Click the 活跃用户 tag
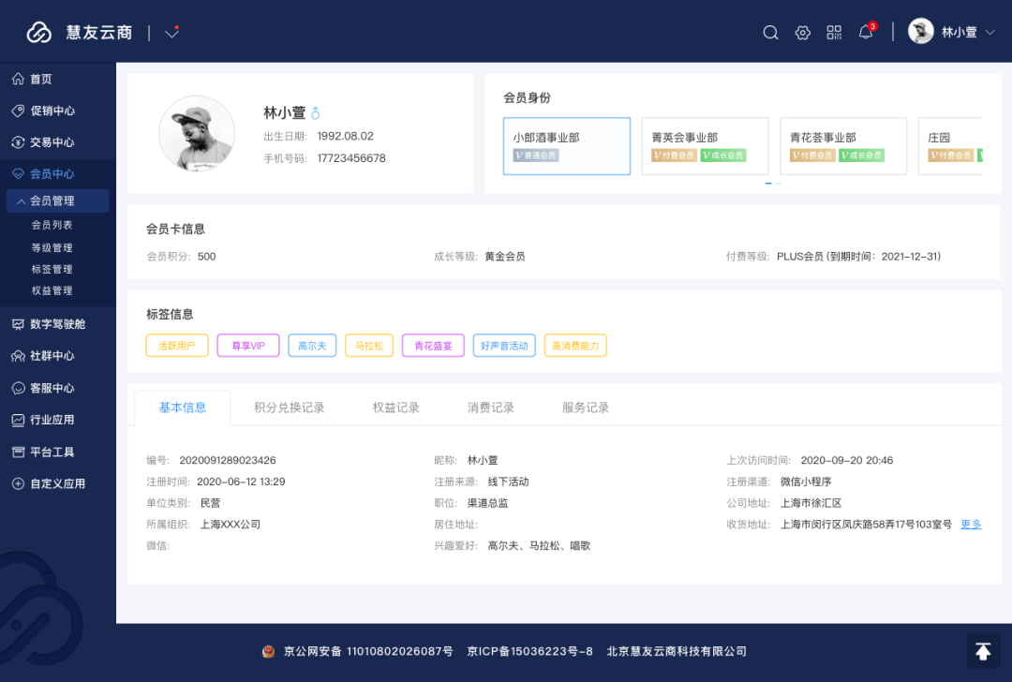Viewport: 1012px width, 682px height. (x=177, y=345)
